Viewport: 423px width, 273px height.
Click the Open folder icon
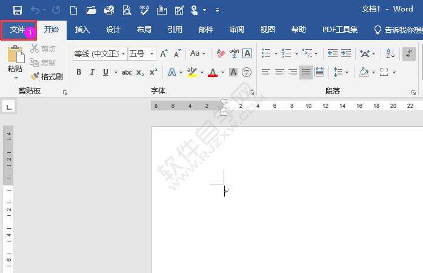point(91,10)
